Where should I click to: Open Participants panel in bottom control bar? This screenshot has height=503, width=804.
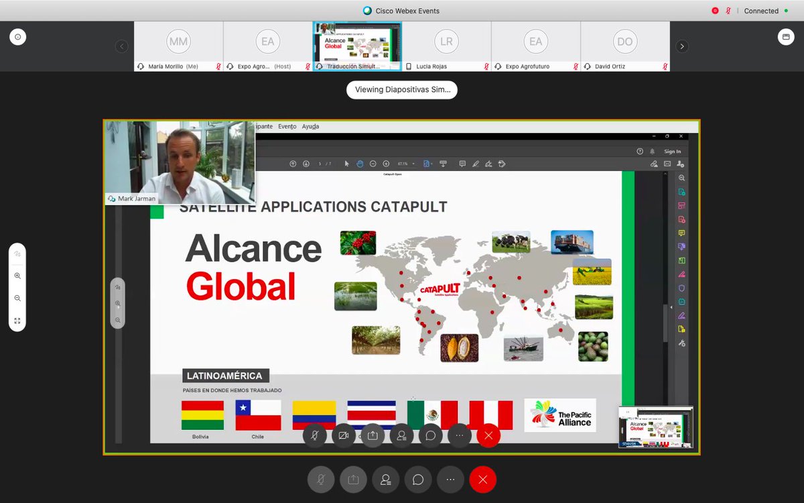pyautogui.click(x=385, y=480)
